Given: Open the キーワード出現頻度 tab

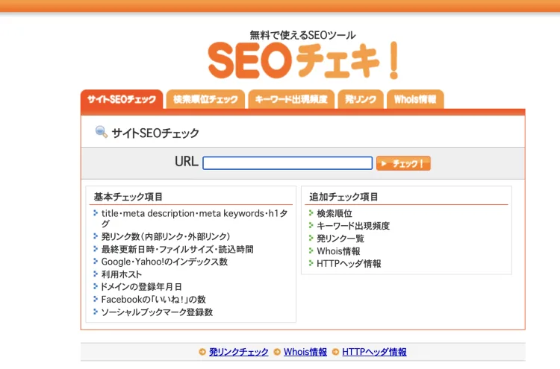Looking at the screenshot, I should coord(291,99).
